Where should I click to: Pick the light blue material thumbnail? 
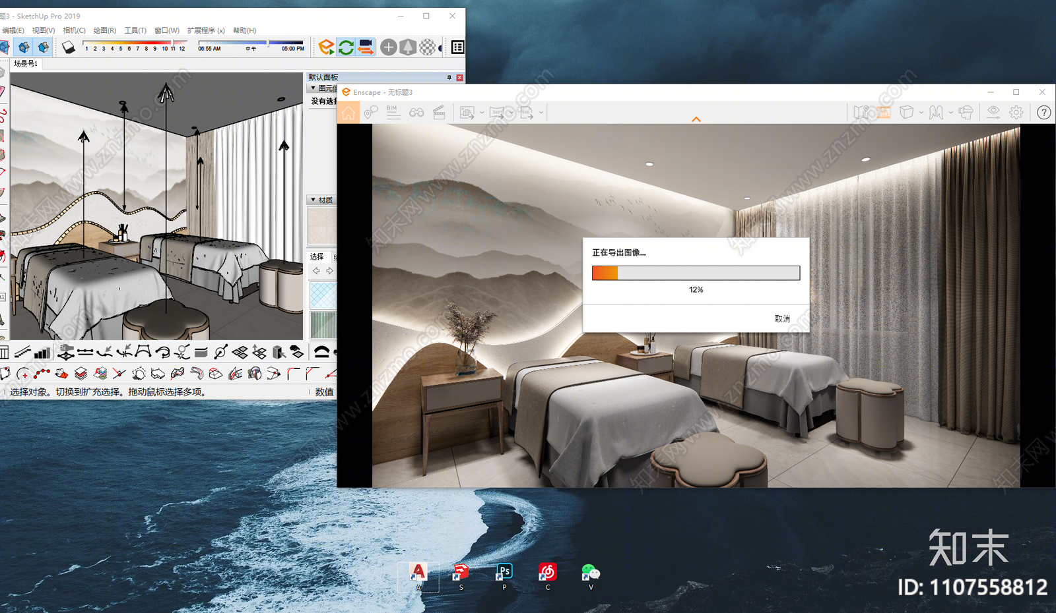point(323,295)
